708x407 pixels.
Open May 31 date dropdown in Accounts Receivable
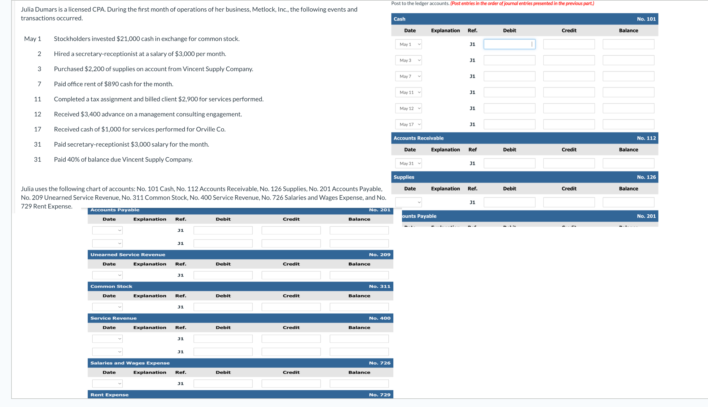408,163
